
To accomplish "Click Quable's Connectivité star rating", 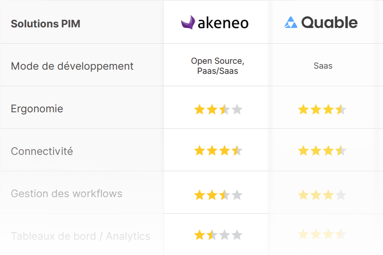I will pyautogui.click(x=322, y=151).
